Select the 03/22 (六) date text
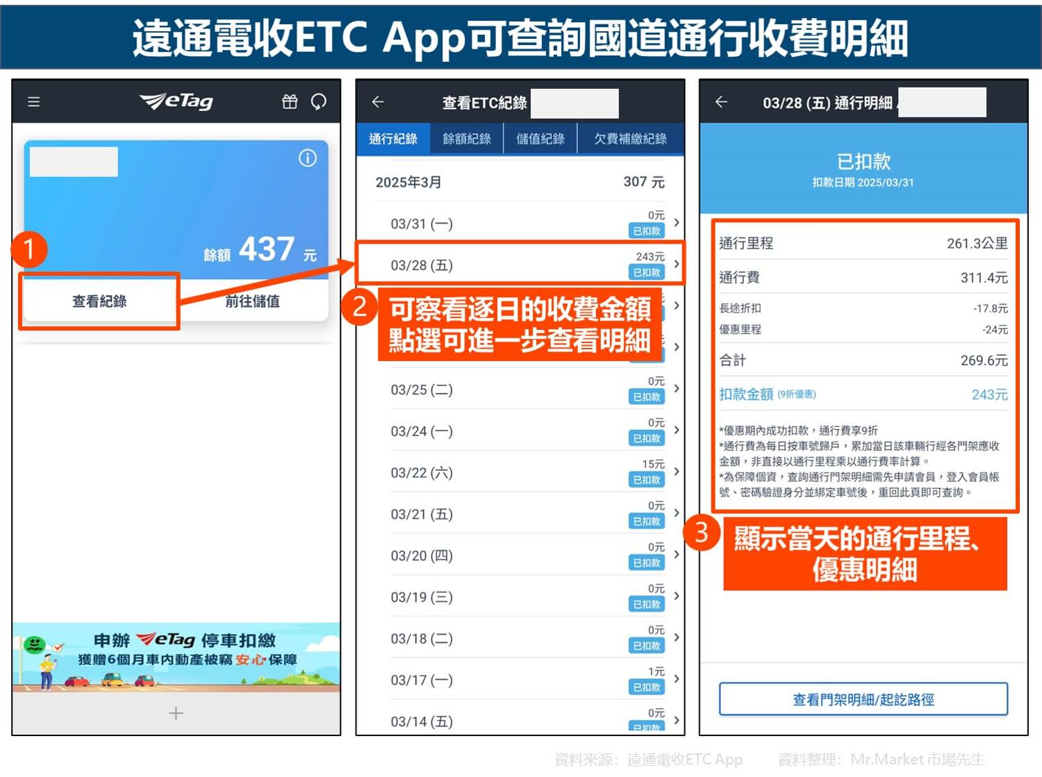This screenshot has height=777, width=1042. tap(422, 473)
